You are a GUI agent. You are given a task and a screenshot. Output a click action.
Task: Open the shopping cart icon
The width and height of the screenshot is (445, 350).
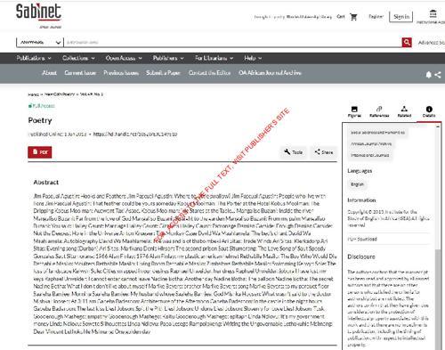click(353, 17)
